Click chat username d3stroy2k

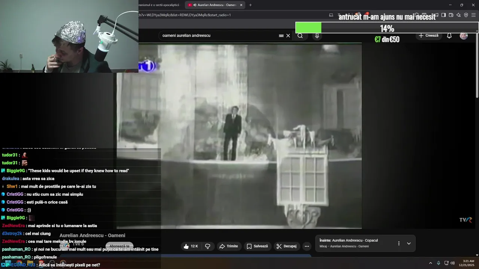coord(12,234)
